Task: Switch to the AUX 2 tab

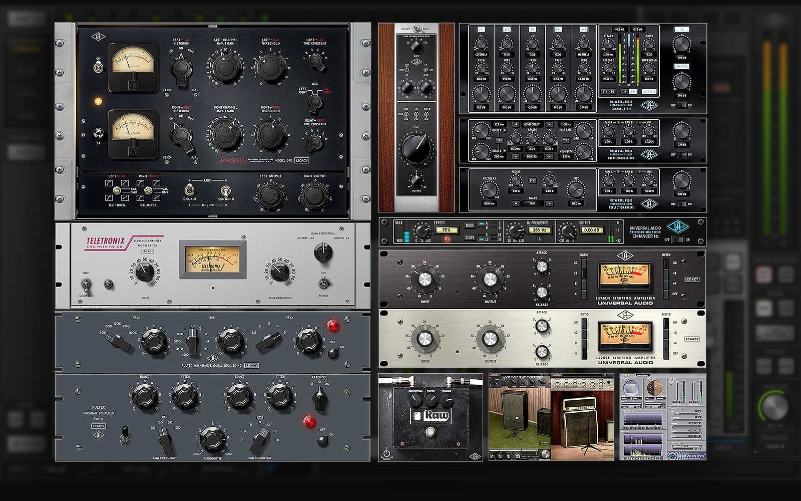Action: [x=722, y=446]
